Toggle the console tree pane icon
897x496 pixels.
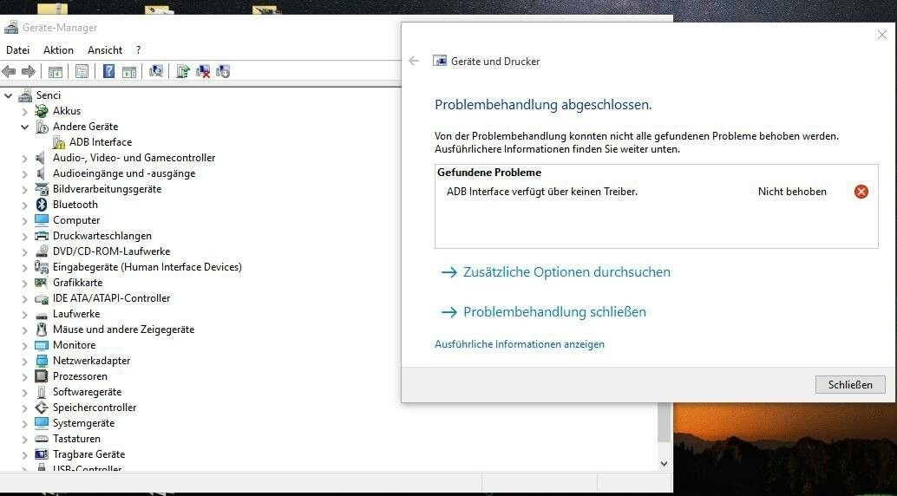click(55, 71)
